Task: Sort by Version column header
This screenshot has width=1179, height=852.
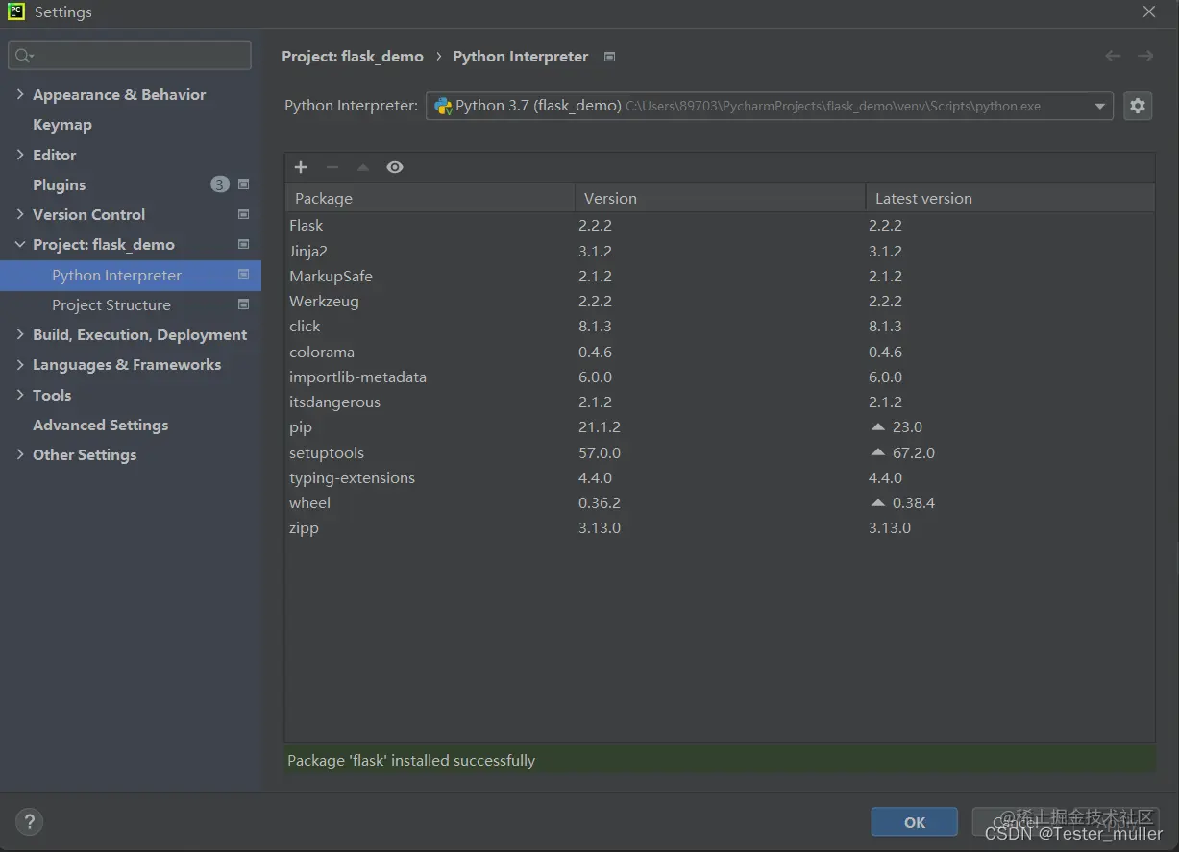Action: [720, 198]
